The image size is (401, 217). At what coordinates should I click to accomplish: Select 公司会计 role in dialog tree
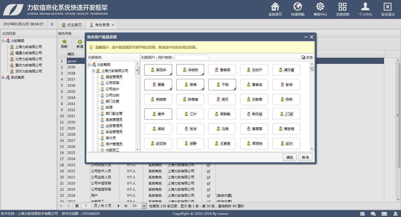(112, 89)
